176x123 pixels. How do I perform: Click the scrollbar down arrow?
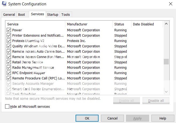coord(166,92)
